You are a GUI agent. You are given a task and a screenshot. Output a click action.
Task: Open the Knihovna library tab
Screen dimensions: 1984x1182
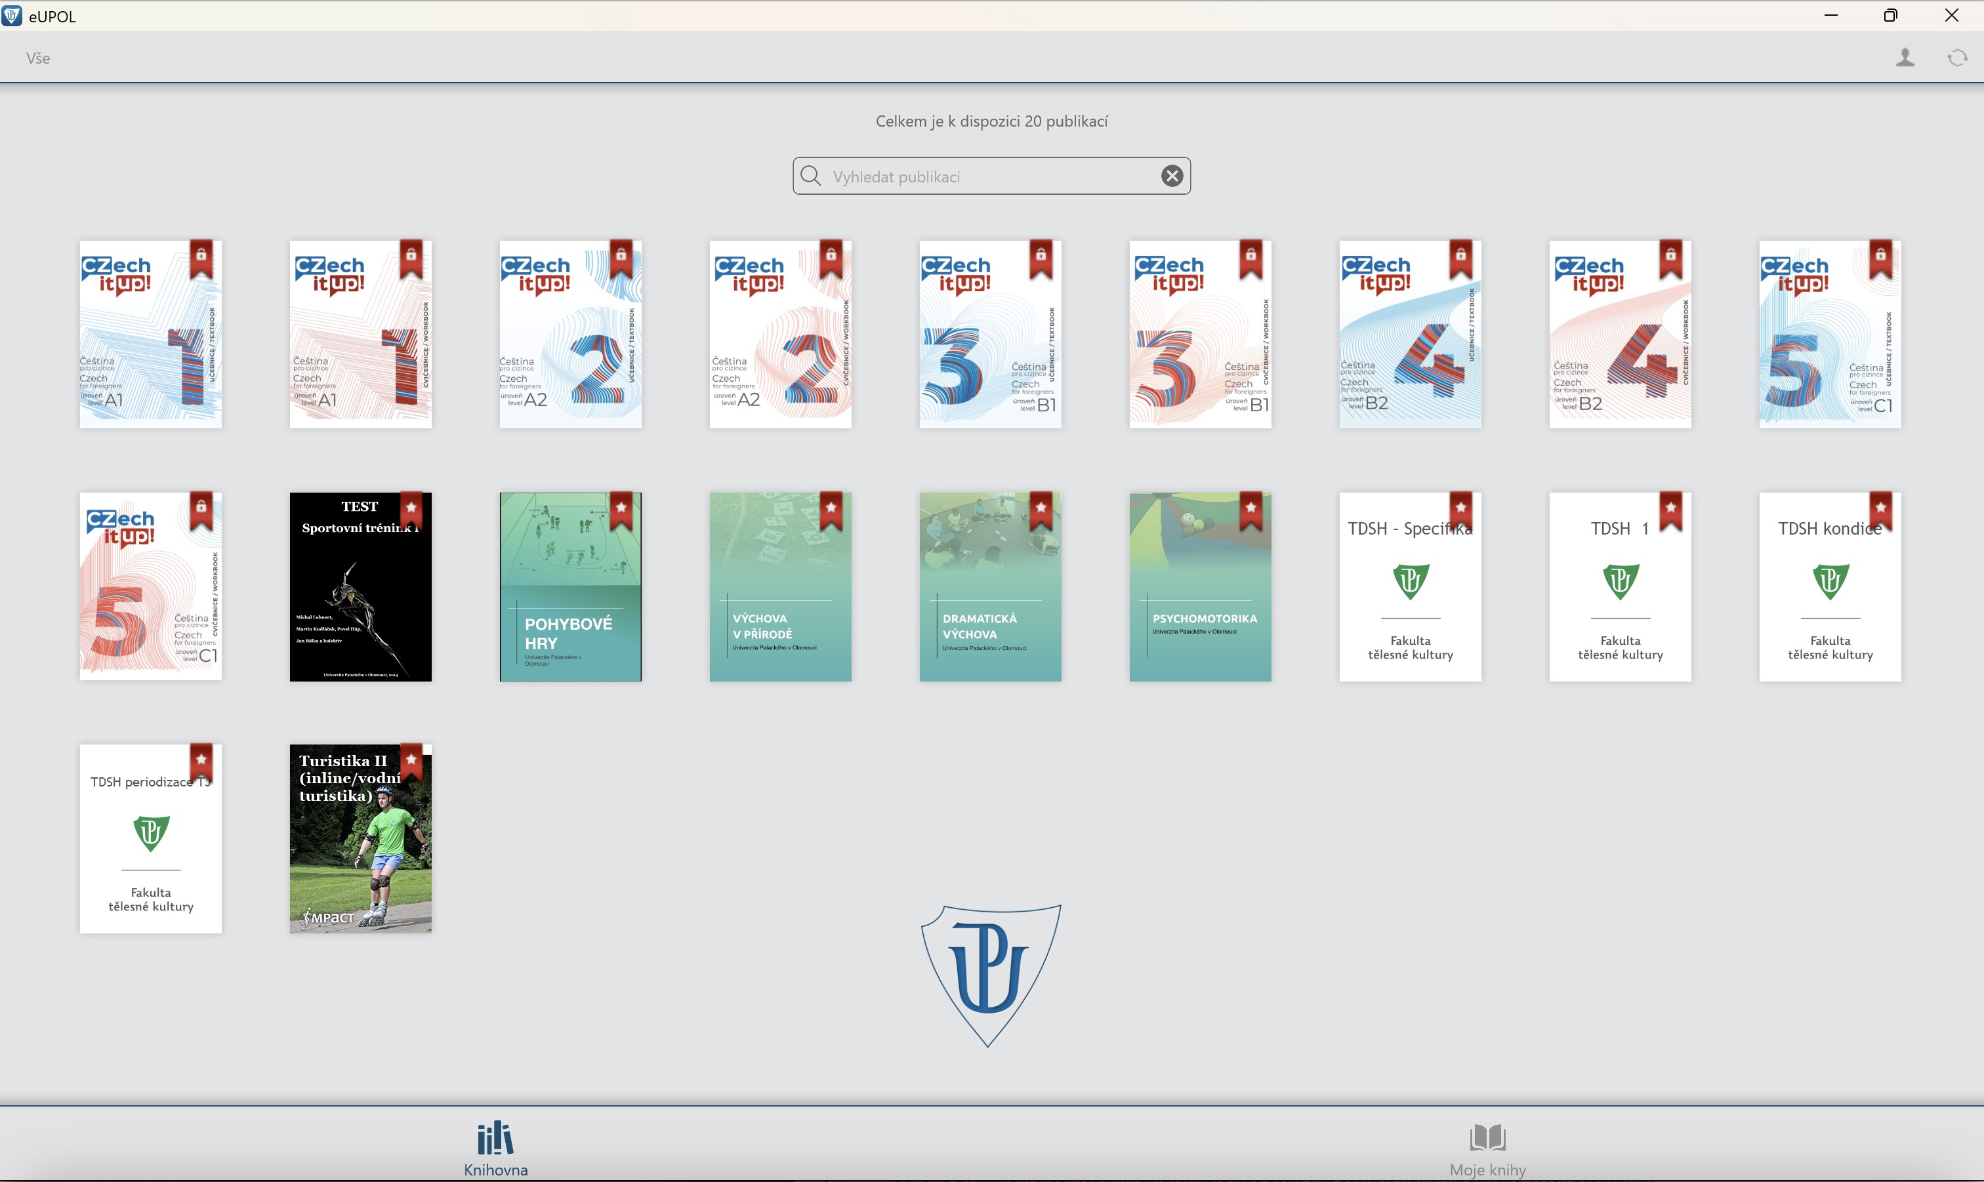(495, 1148)
